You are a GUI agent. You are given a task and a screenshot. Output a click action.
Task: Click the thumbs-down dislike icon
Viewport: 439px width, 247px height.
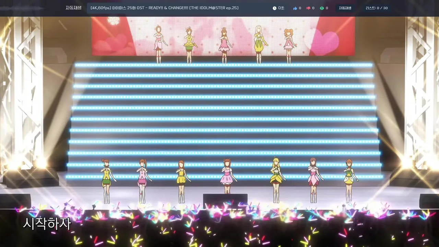(x=308, y=8)
